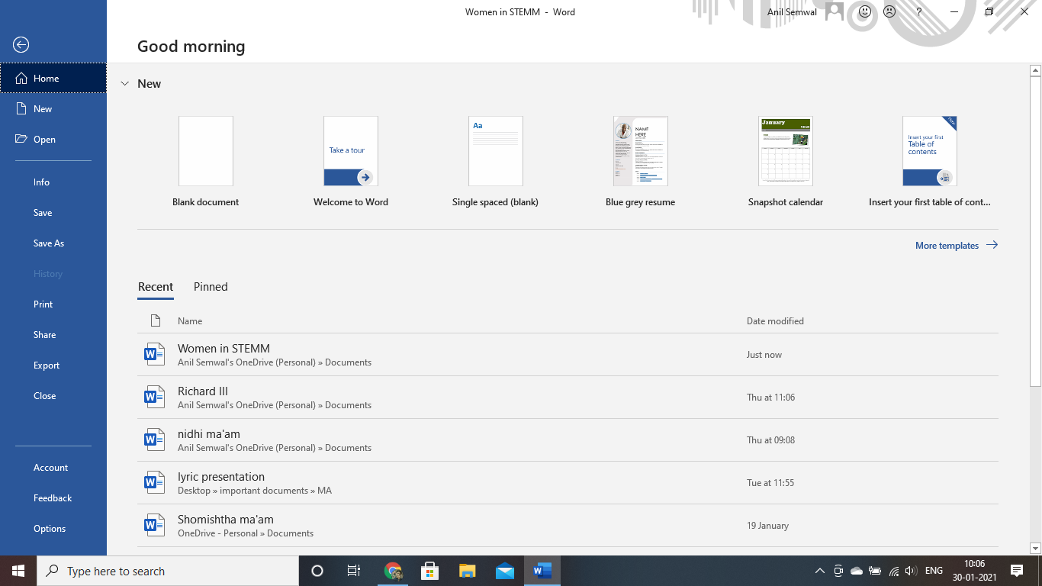Open Mail app from taskbar

(505, 571)
